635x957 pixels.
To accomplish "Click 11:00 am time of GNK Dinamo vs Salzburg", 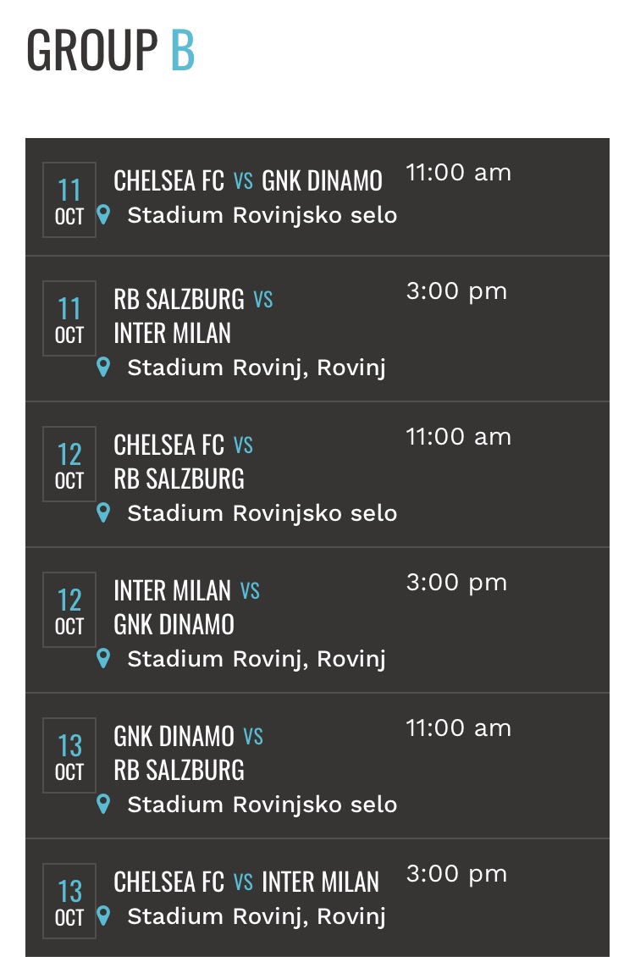I will click(x=458, y=728).
